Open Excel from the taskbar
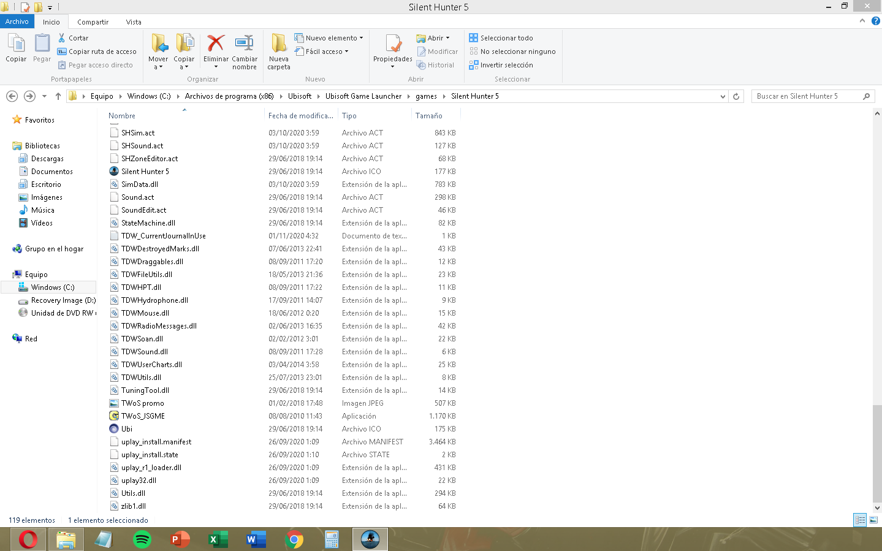882x551 pixels. 218,539
